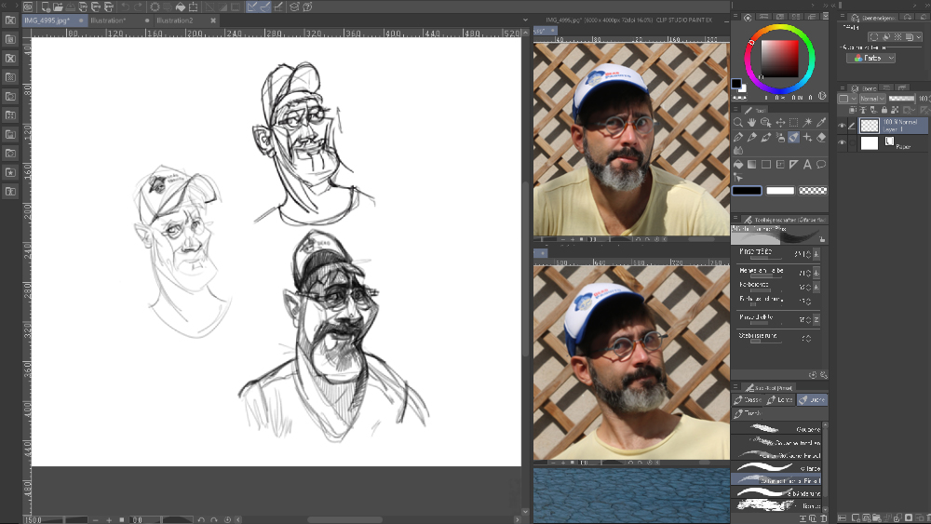Click the Open file folder icon

pos(58,7)
